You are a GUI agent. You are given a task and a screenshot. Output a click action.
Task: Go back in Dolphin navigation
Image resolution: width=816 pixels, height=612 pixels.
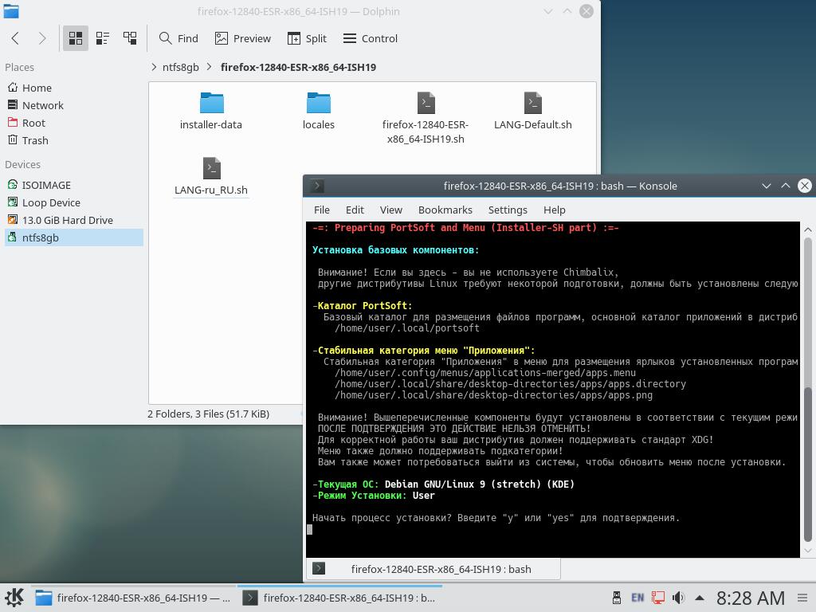(x=15, y=38)
